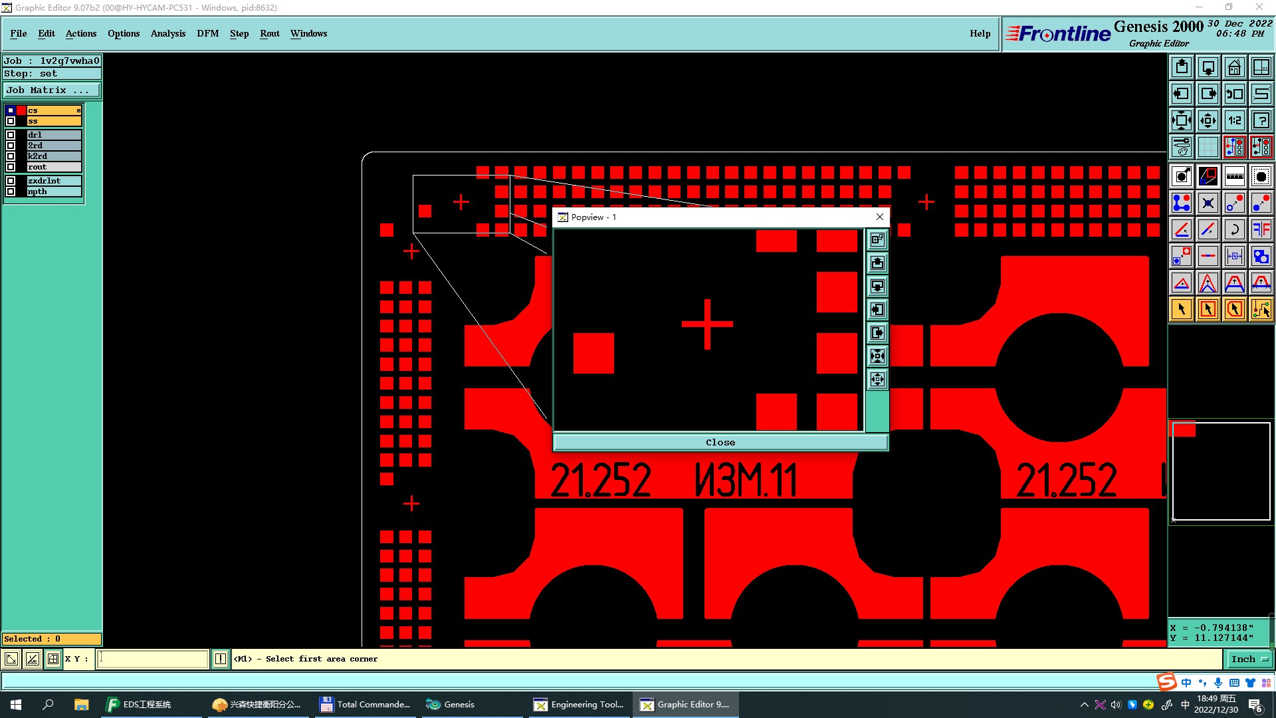Open the Inch units dropdown
The width and height of the screenshot is (1276, 718).
pyautogui.click(x=1249, y=659)
